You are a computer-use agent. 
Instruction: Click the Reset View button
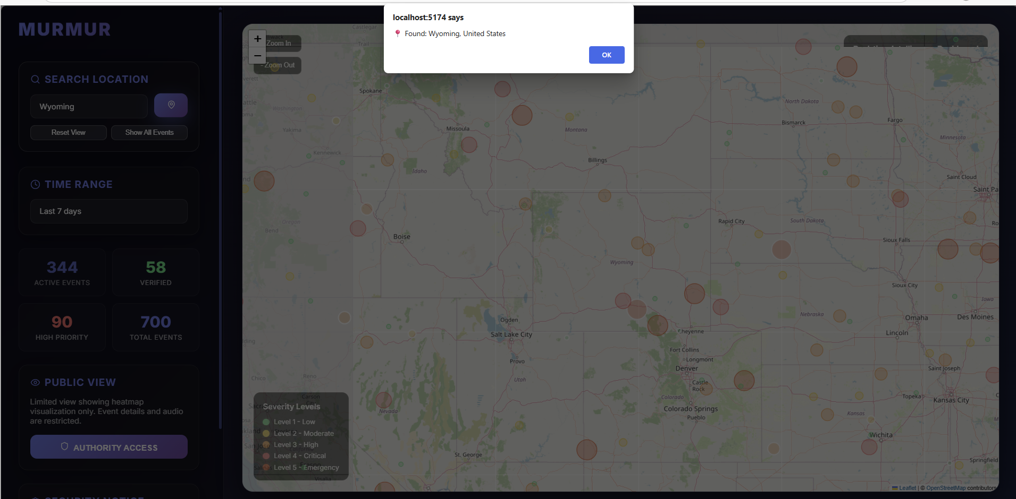coord(68,132)
